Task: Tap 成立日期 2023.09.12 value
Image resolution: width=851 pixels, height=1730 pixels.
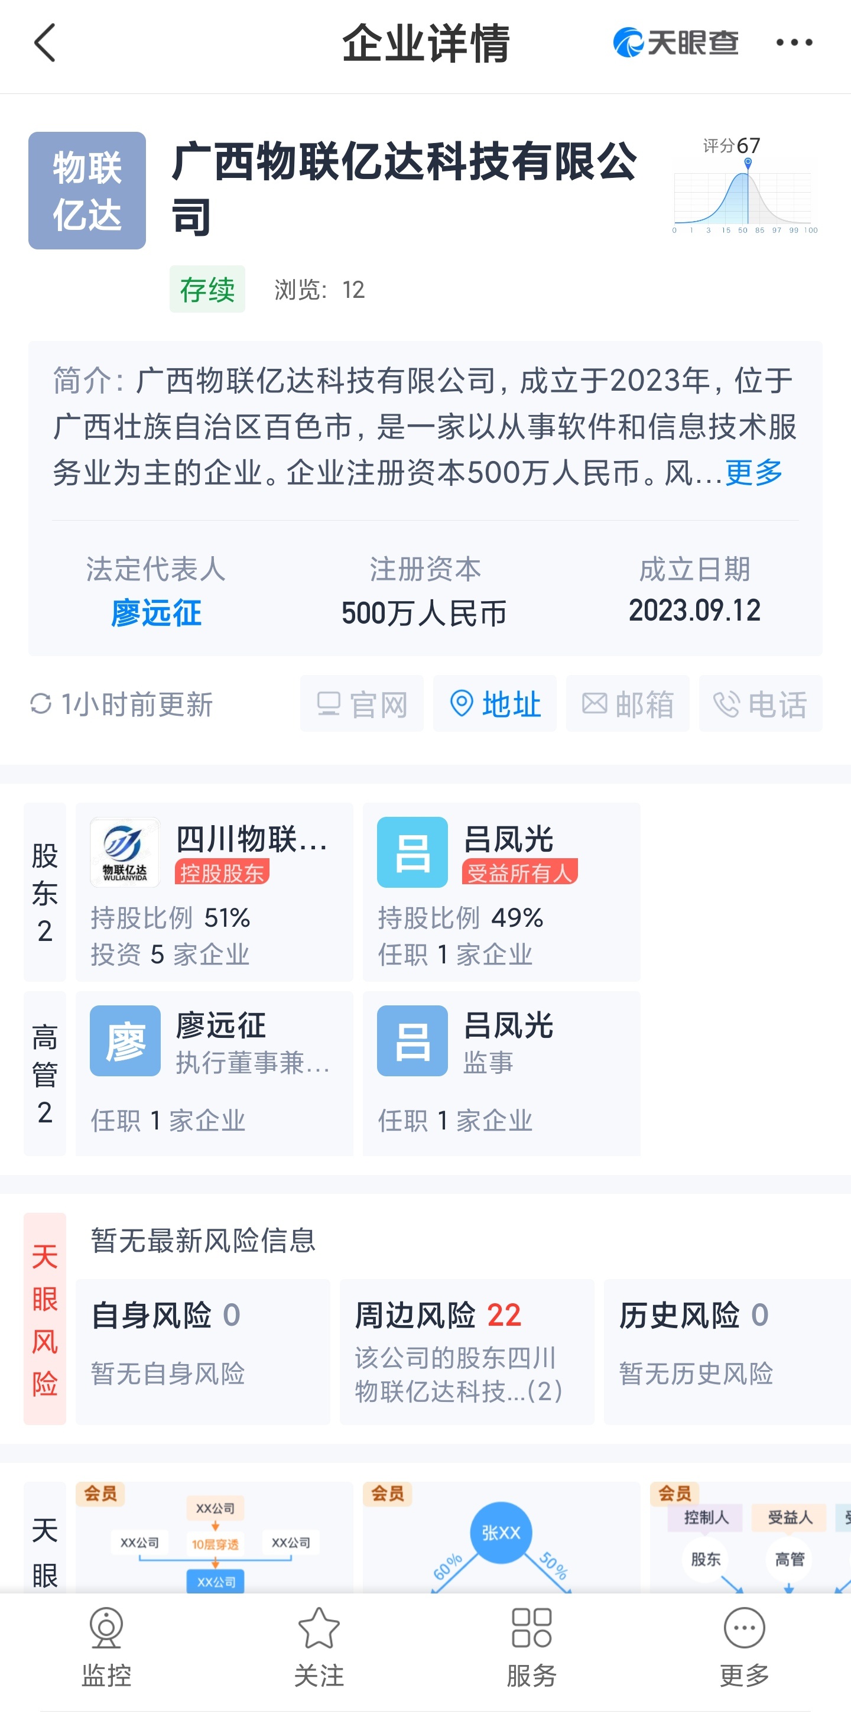Action: pyautogui.click(x=695, y=611)
